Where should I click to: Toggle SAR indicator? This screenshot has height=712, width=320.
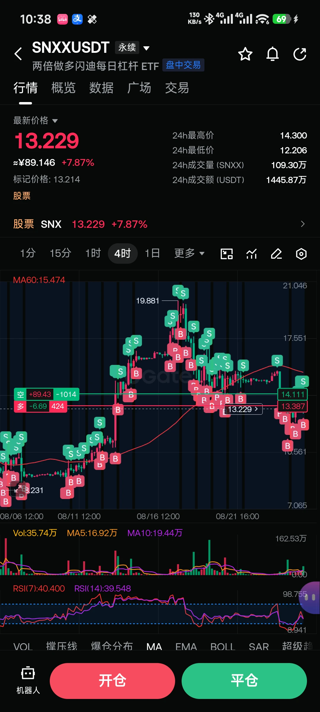pyautogui.click(x=259, y=646)
